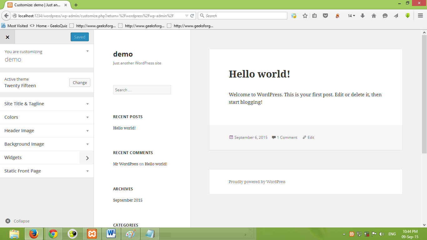Open the Firefox Downloads arrow
Viewport: 427px width, 240px height.
[363, 16]
